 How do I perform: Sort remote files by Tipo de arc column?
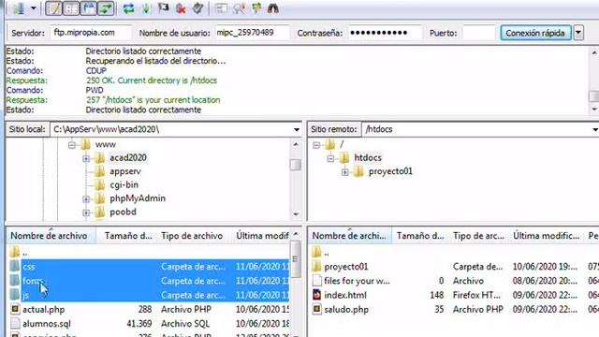[478, 236]
